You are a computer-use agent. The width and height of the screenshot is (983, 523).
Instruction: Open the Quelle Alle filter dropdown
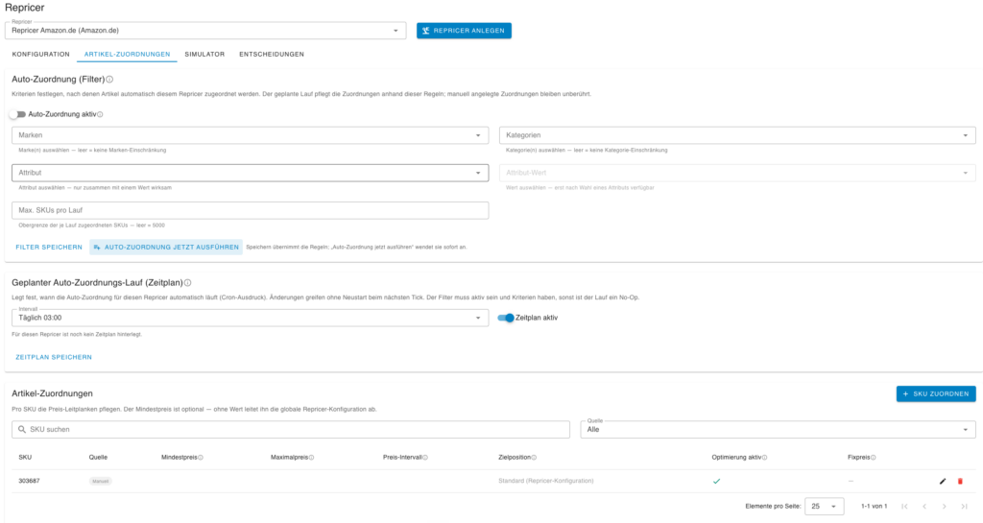coord(778,430)
